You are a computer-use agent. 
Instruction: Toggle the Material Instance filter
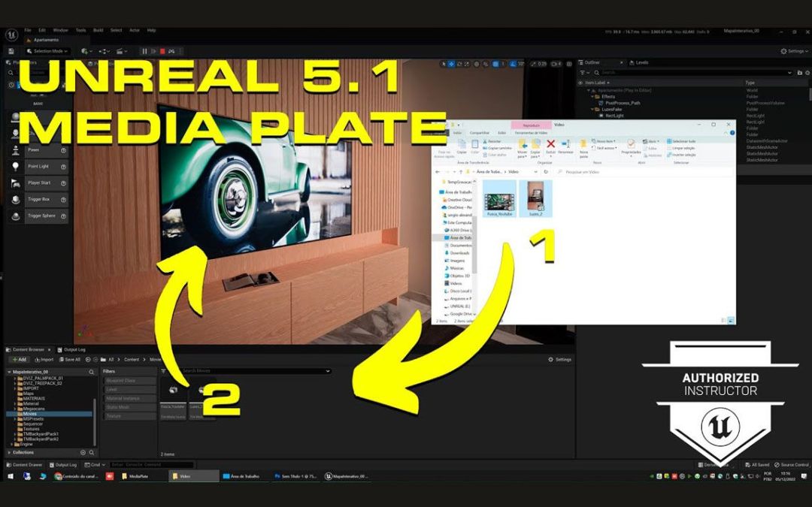pyautogui.click(x=129, y=398)
